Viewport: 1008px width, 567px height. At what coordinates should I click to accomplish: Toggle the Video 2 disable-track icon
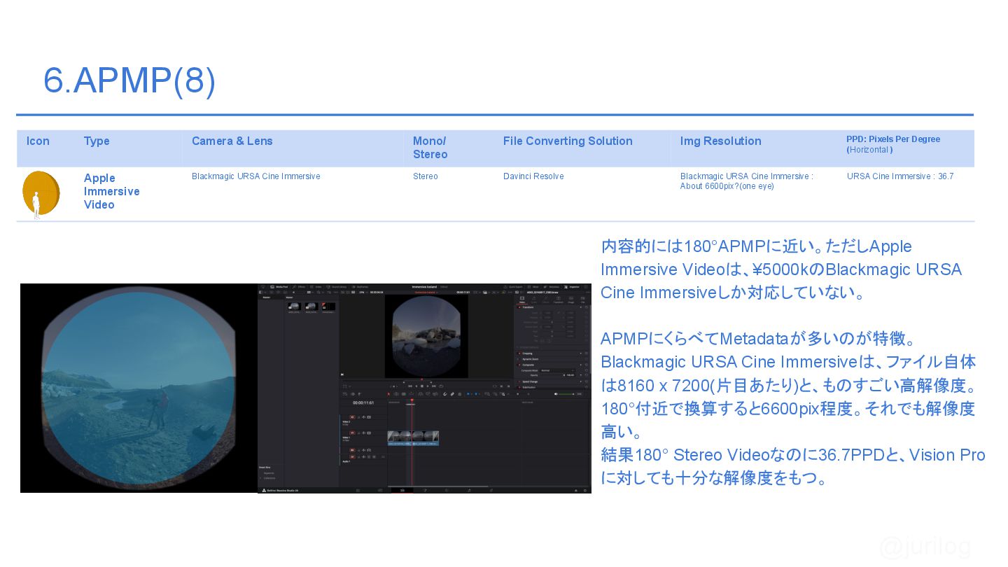coord(369,417)
